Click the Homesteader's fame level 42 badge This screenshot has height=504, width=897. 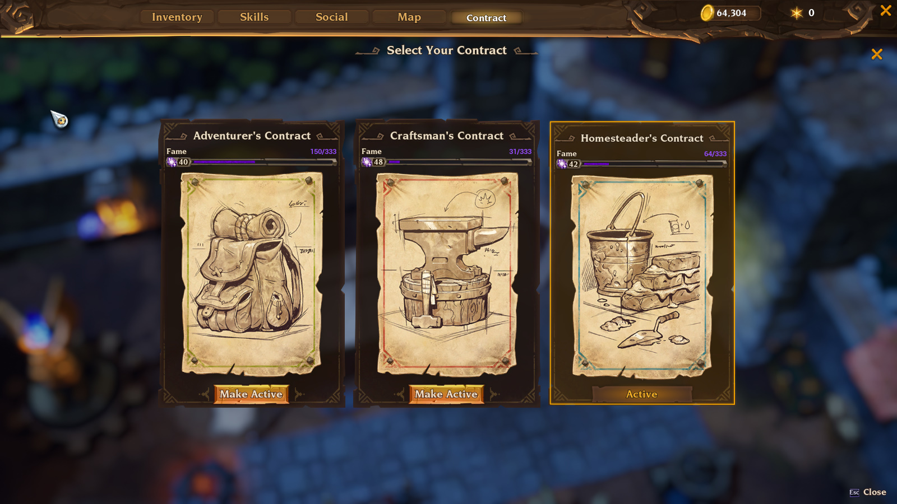pyautogui.click(x=568, y=164)
